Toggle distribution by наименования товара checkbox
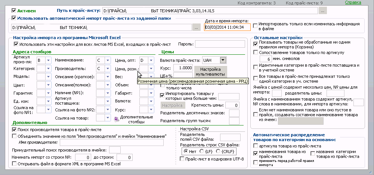374x175 pixels. (x=256, y=154)
